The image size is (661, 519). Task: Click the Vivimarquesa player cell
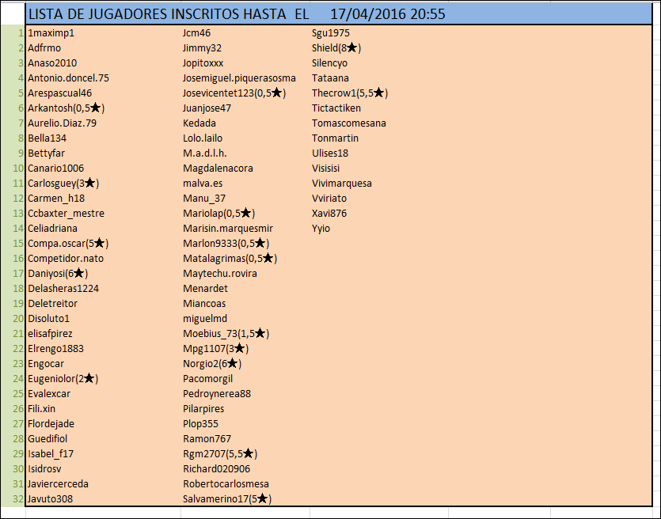[342, 184]
